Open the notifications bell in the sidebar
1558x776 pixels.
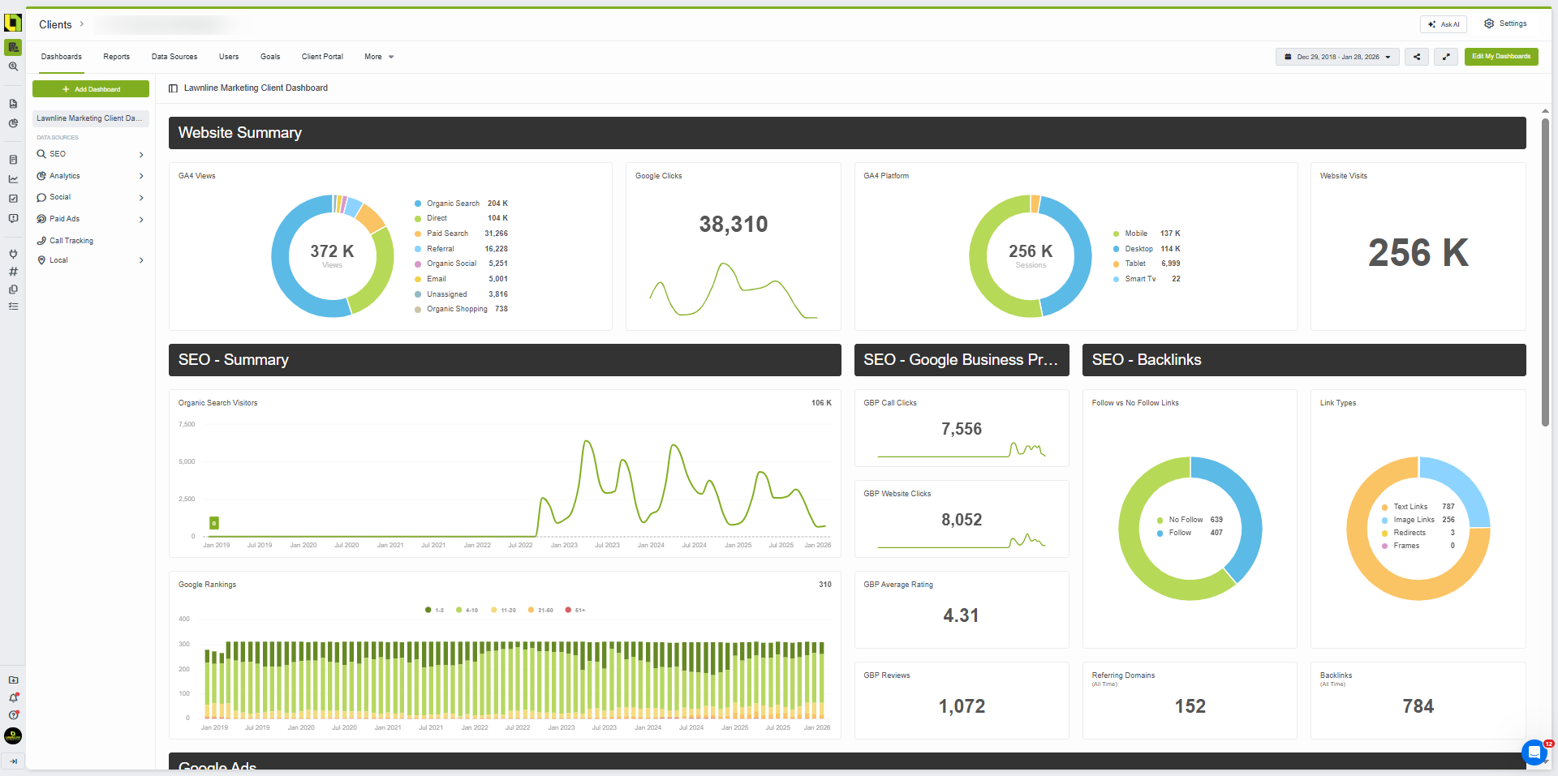13,697
